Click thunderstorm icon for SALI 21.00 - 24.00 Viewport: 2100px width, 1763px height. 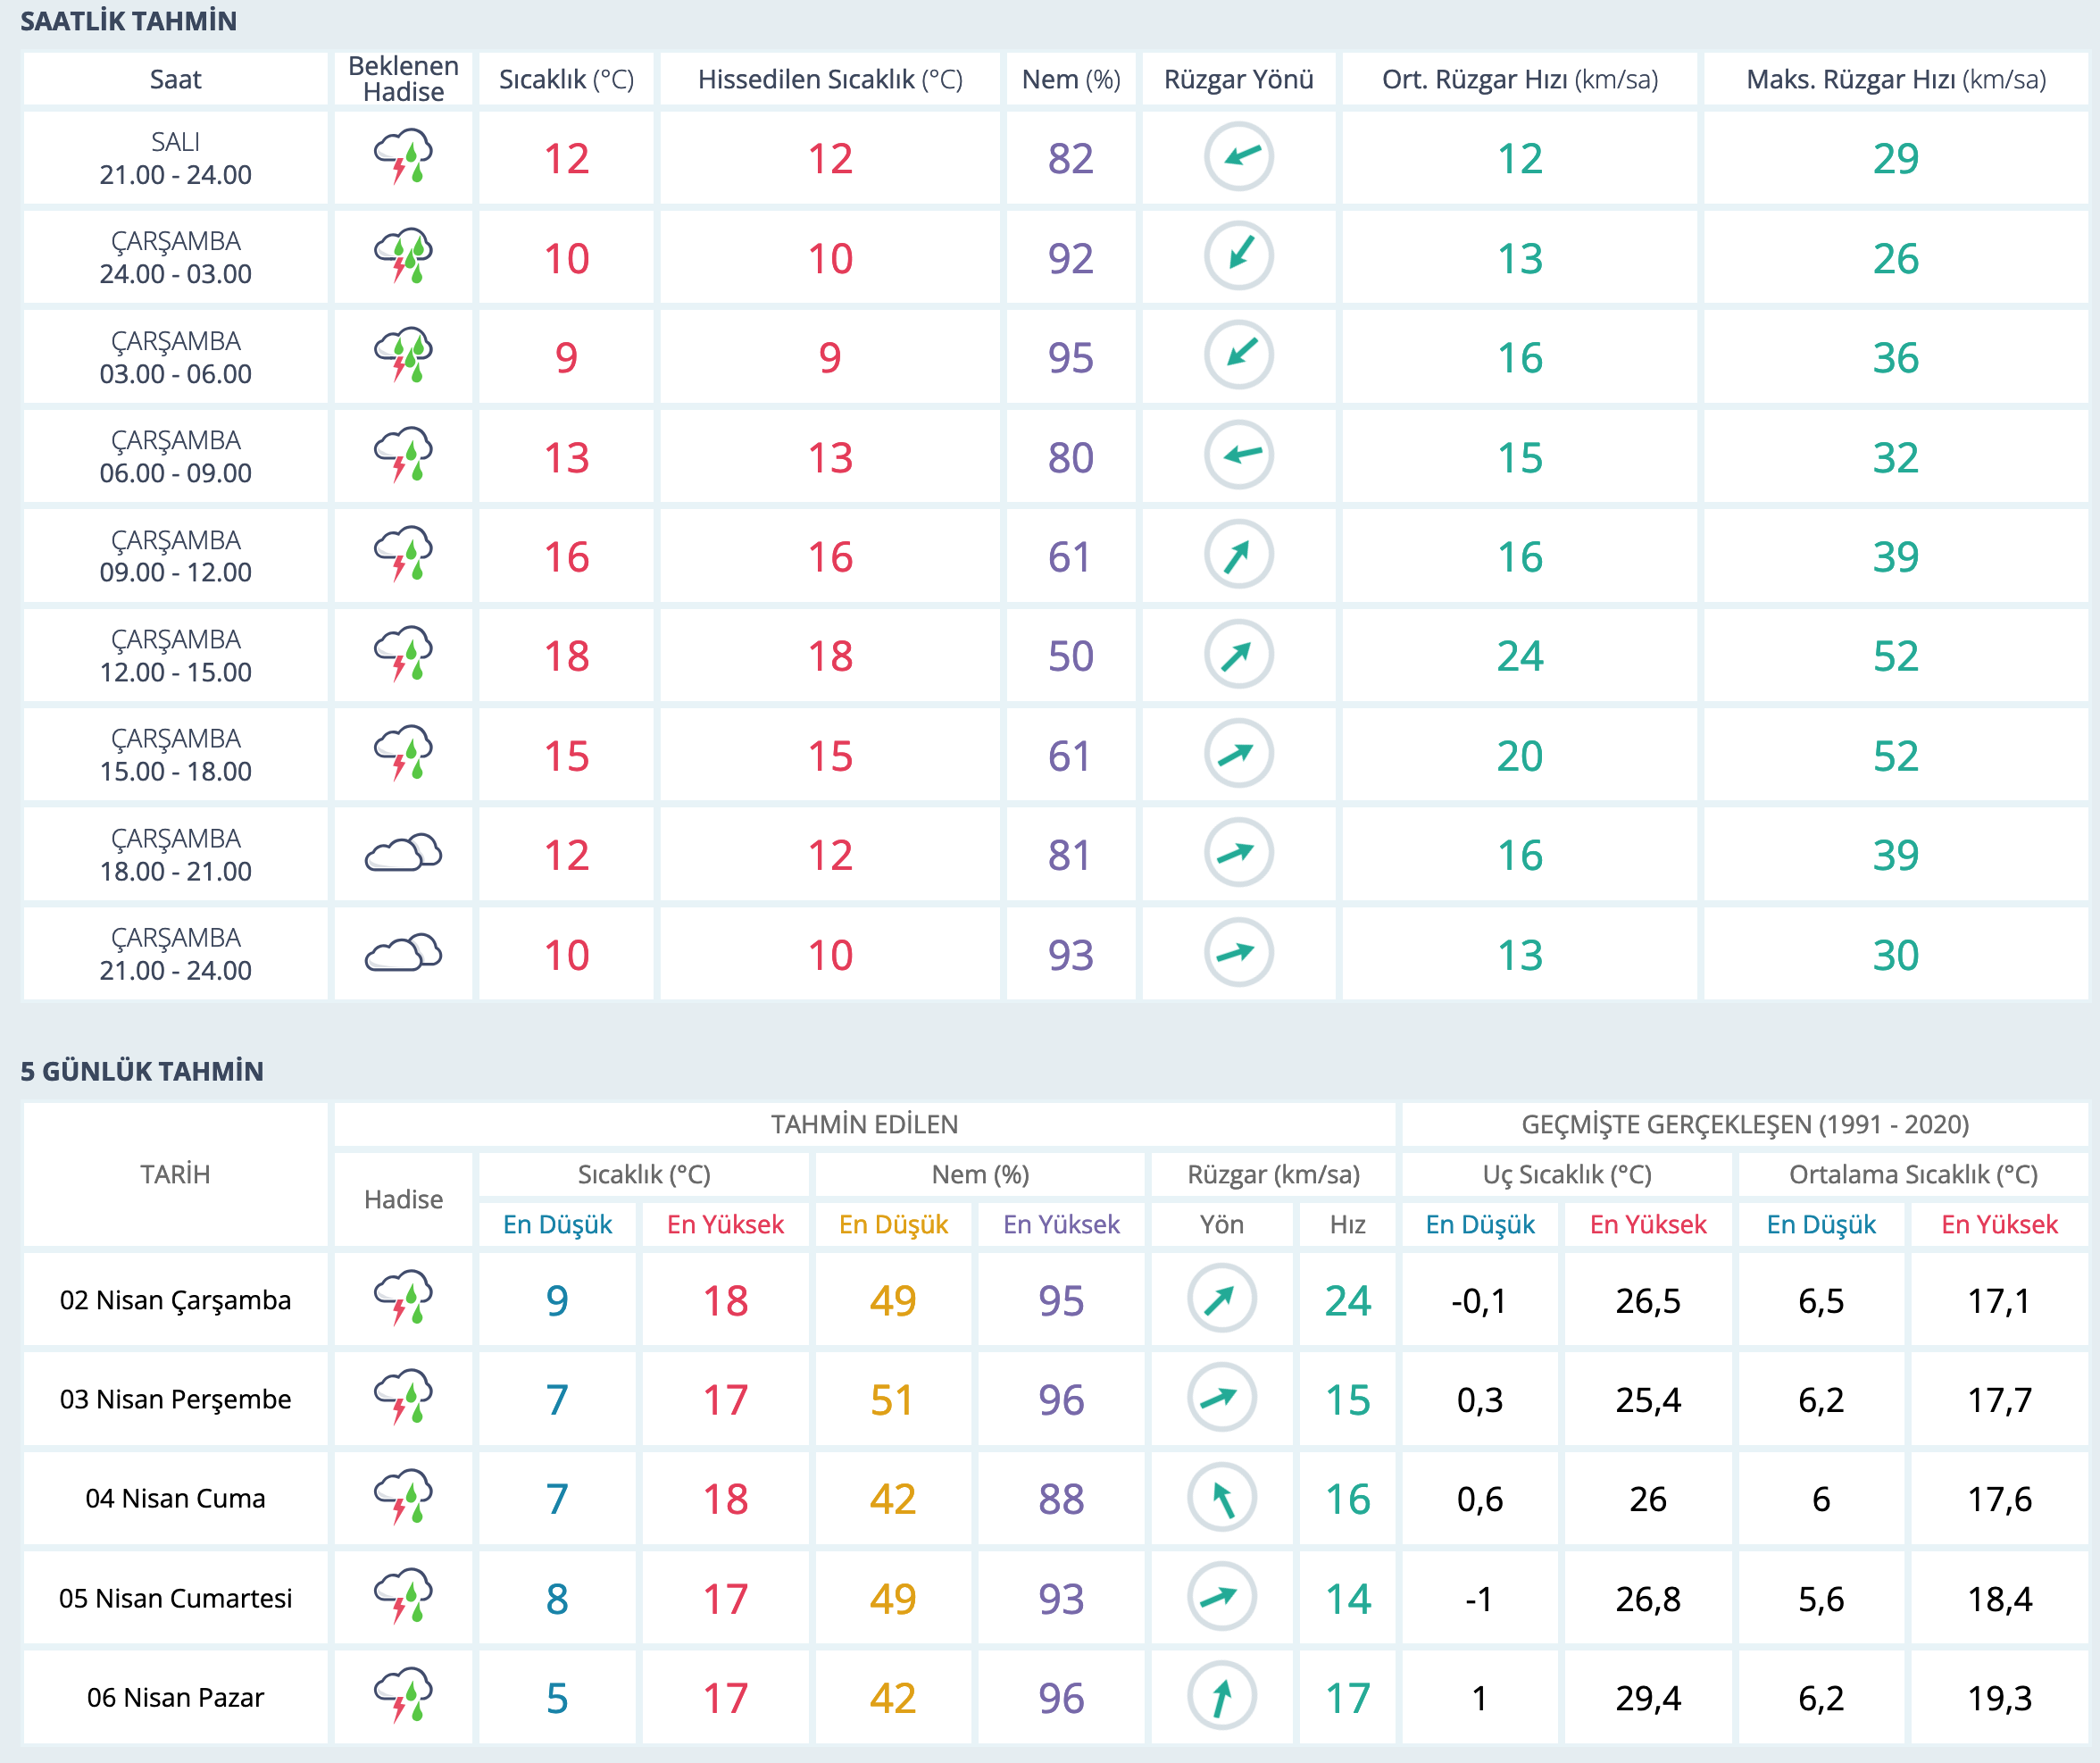pos(403,157)
